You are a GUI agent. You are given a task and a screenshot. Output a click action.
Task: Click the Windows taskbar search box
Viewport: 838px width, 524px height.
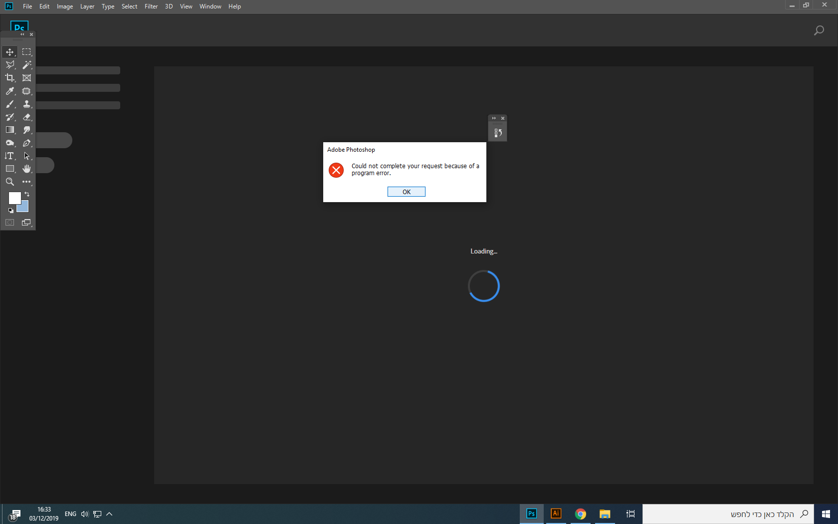[728, 514]
